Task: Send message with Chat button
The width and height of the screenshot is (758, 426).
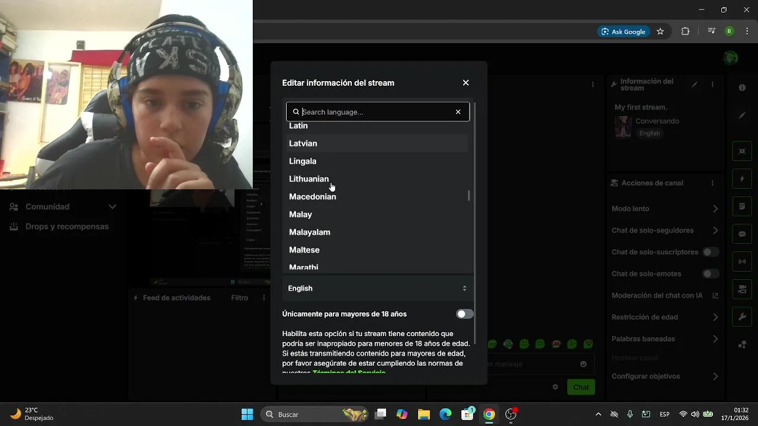Action: 581,387
